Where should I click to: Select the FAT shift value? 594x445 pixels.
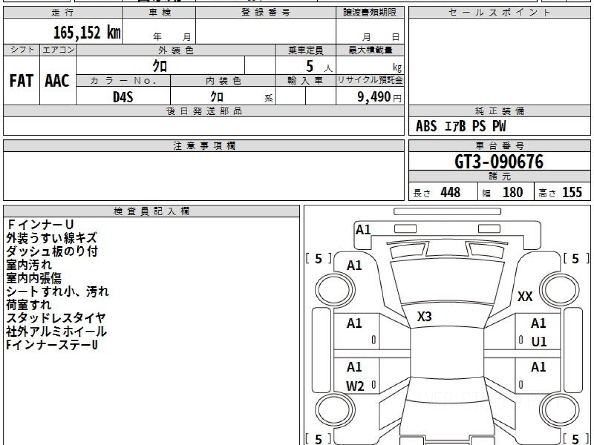tap(21, 81)
